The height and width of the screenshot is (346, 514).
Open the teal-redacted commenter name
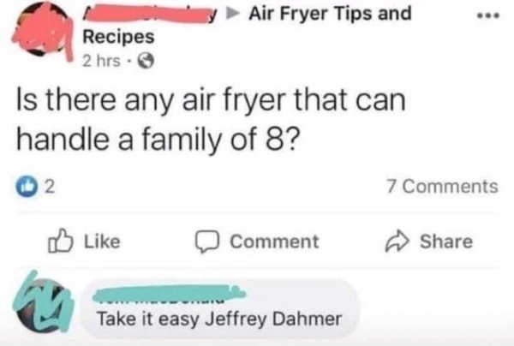click(x=169, y=294)
